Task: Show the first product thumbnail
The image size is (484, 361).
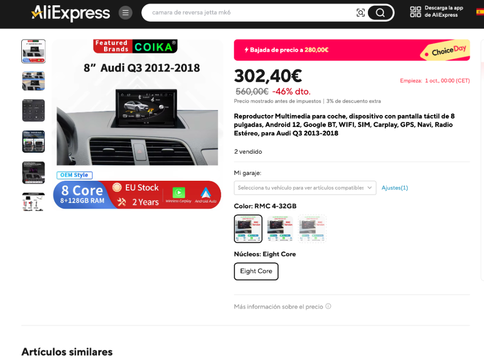Action: point(33,51)
